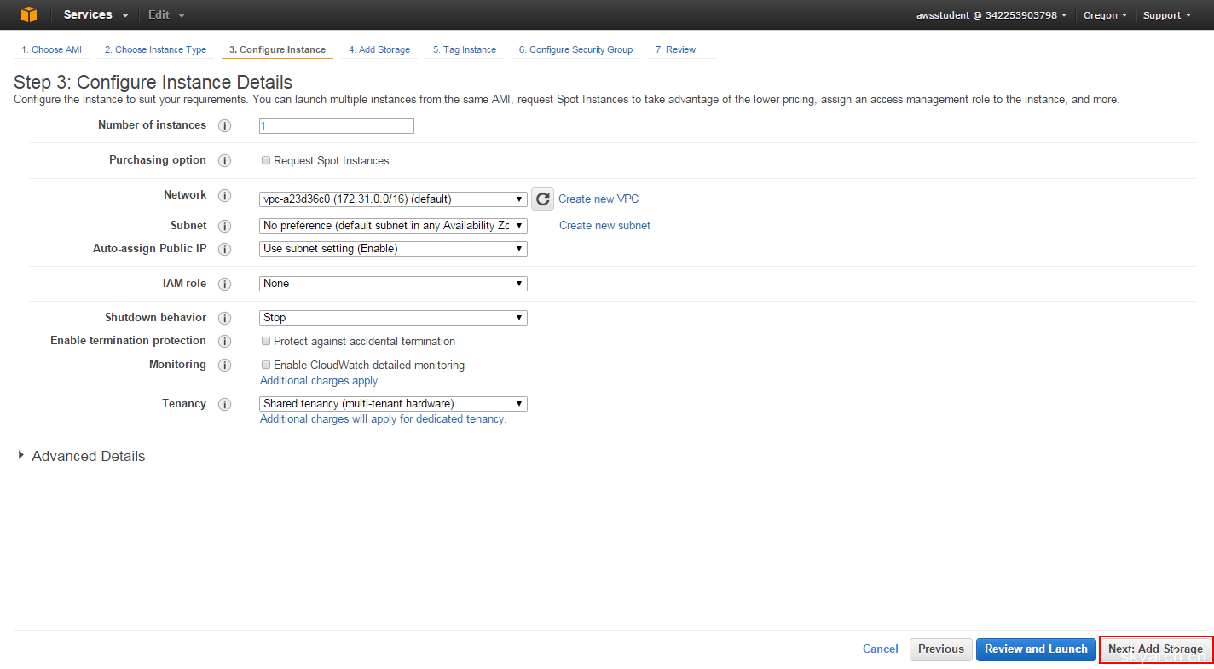Click the Review and Launch button

tap(1036, 649)
